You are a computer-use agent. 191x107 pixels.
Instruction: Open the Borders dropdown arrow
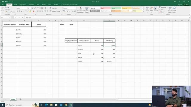tap(28, 11)
